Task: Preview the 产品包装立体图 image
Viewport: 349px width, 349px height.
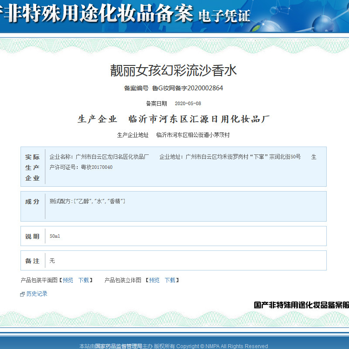Action: [154, 280]
